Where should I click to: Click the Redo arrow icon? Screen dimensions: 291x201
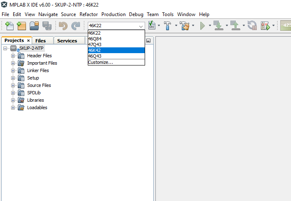pos(76,26)
